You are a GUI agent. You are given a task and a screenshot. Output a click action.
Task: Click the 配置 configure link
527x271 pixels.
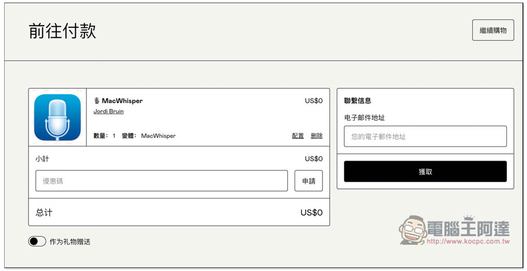tap(298, 136)
